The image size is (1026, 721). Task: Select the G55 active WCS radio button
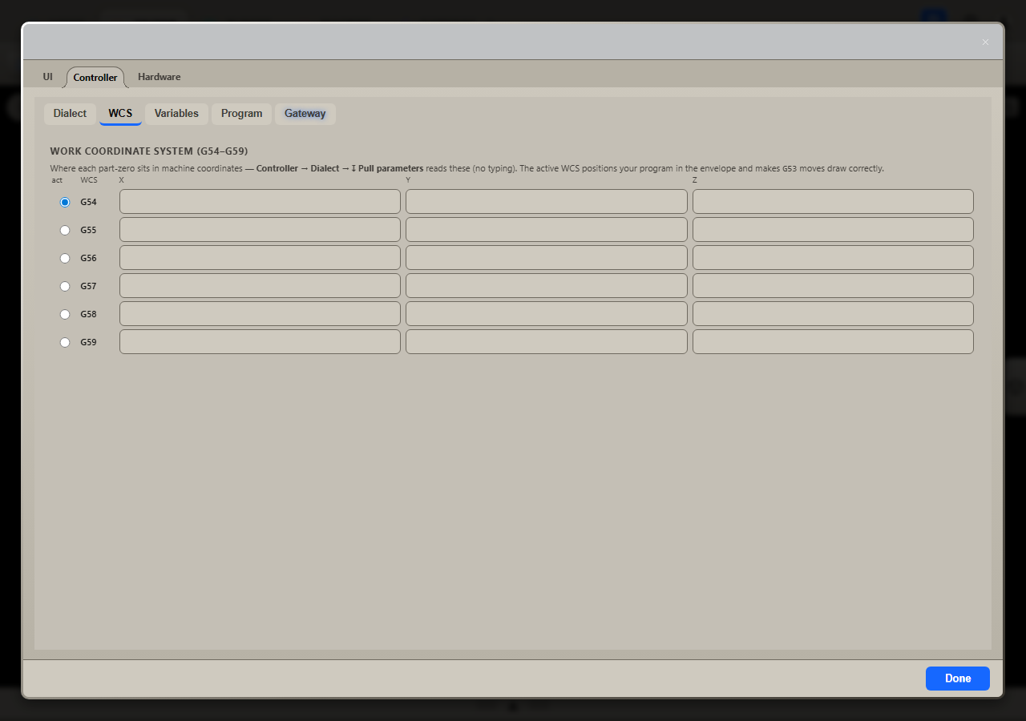[65, 230]
